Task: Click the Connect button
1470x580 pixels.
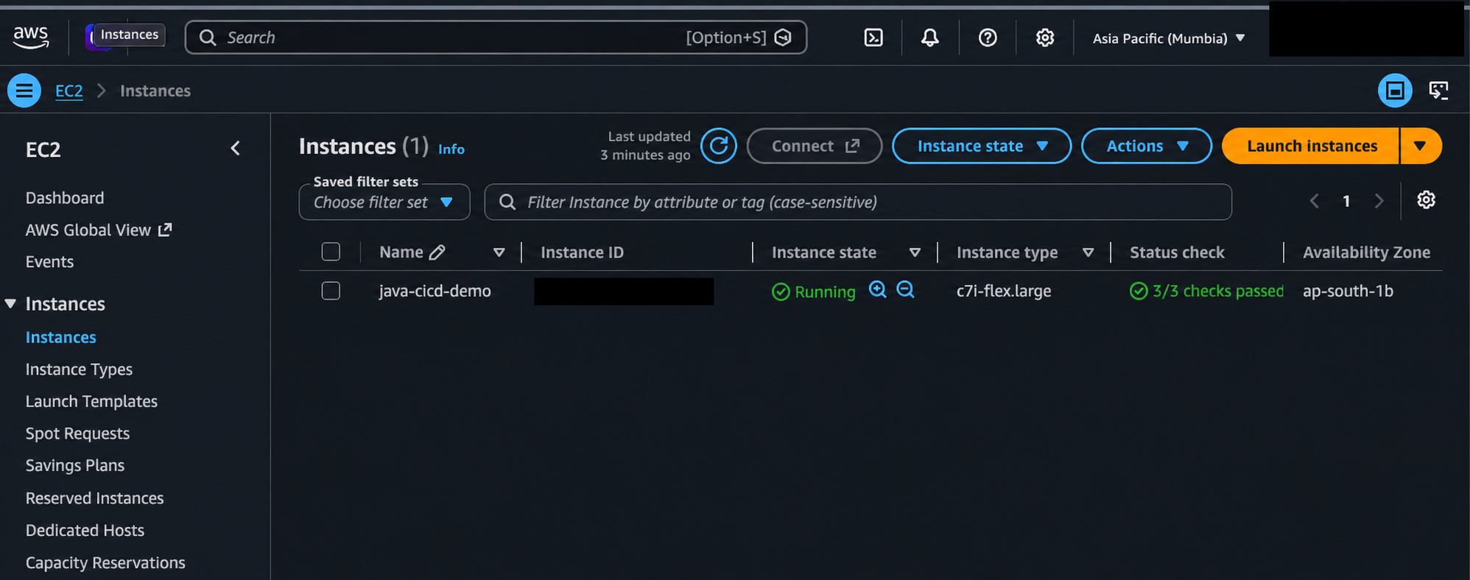Action: (x=815, y=146)
